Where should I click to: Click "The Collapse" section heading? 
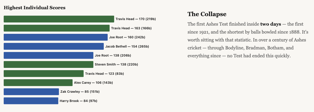[x=207, y=14]
